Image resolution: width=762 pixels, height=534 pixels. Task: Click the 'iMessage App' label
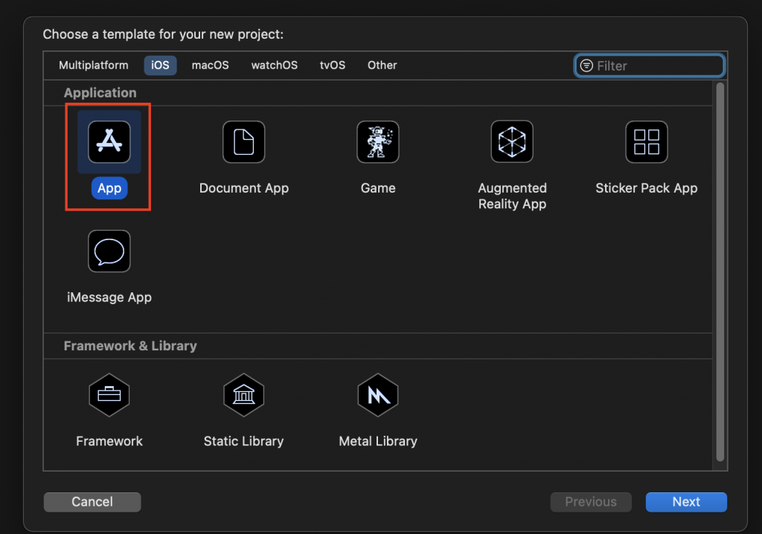(109, 297)
